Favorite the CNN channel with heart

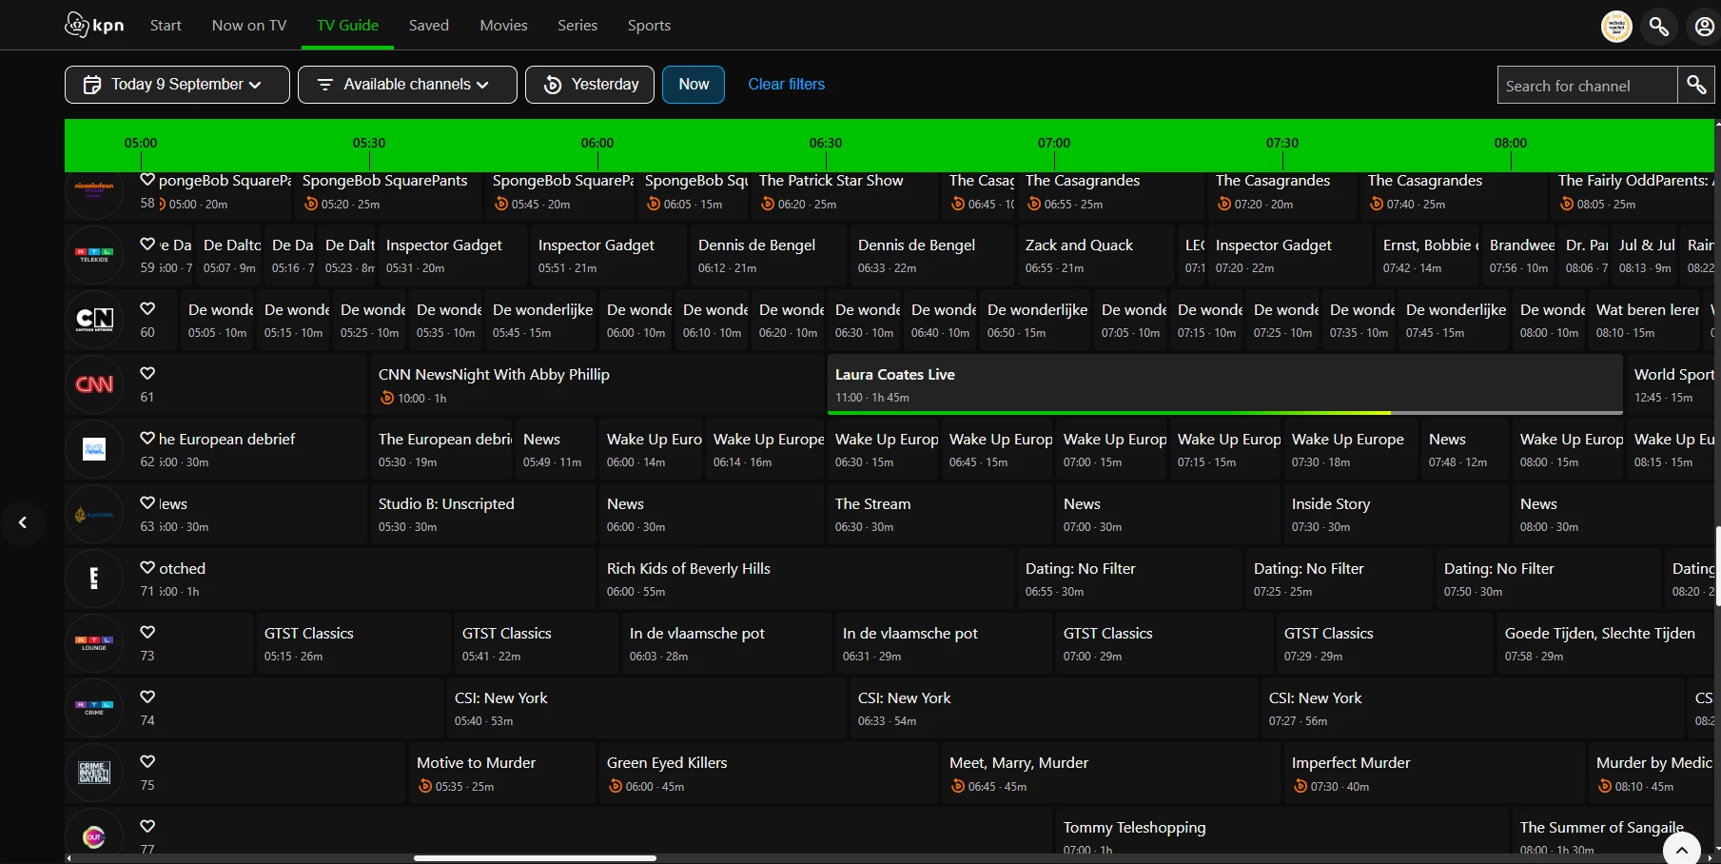147,373
